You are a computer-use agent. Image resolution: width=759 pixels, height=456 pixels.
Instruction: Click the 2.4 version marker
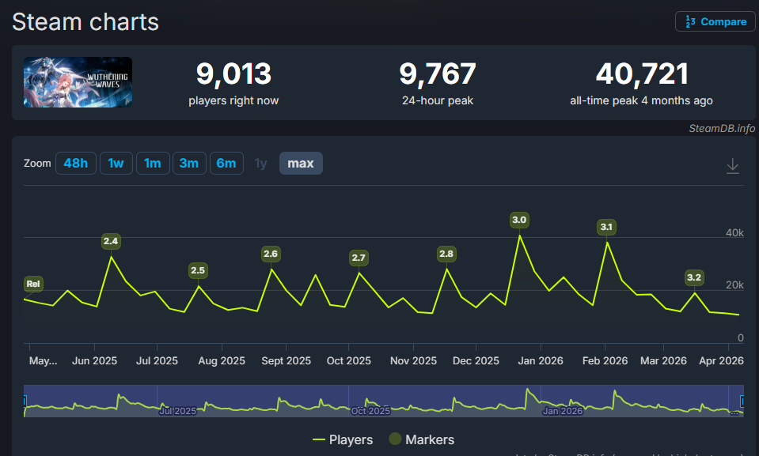[111, 241]
